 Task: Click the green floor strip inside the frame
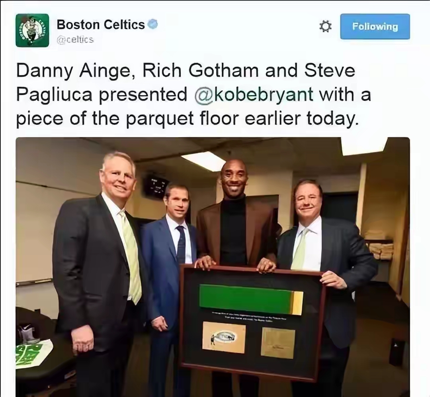[245, 300]
